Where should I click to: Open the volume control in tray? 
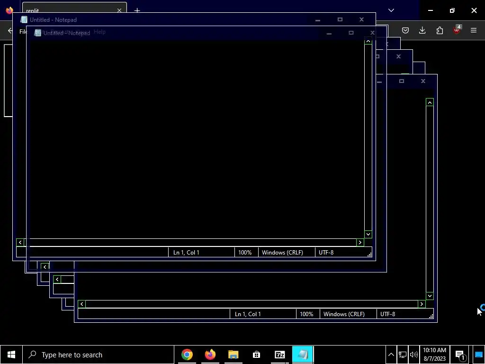point(413,355)
